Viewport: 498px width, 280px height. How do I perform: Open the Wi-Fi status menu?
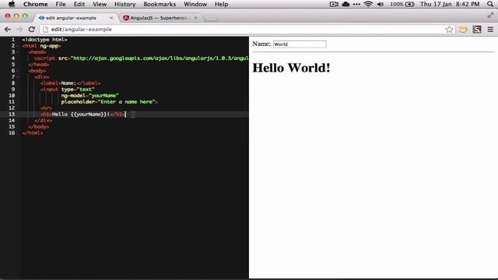point(368,4)
